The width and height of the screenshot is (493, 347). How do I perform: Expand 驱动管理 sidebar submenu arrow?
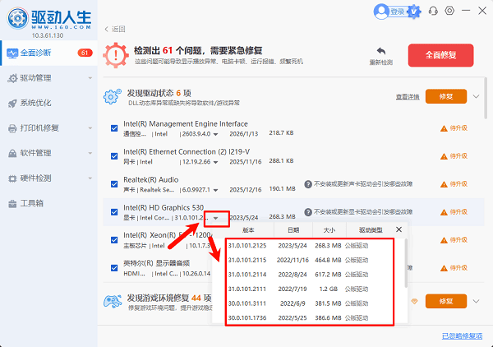(90, 78)
